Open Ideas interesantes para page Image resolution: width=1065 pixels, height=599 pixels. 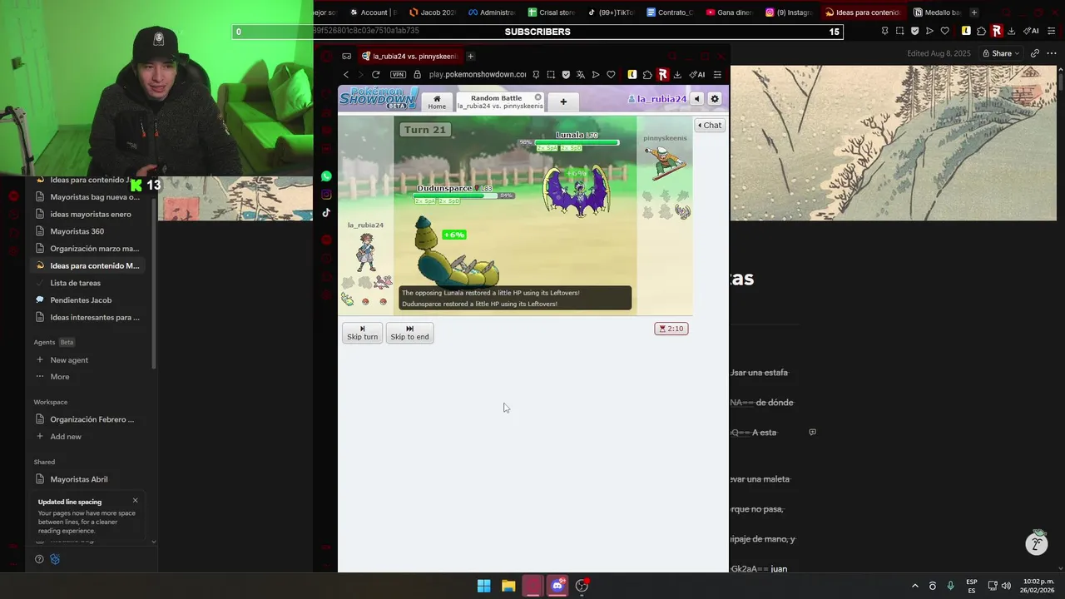pyautogui.click(x=88, y=317)
